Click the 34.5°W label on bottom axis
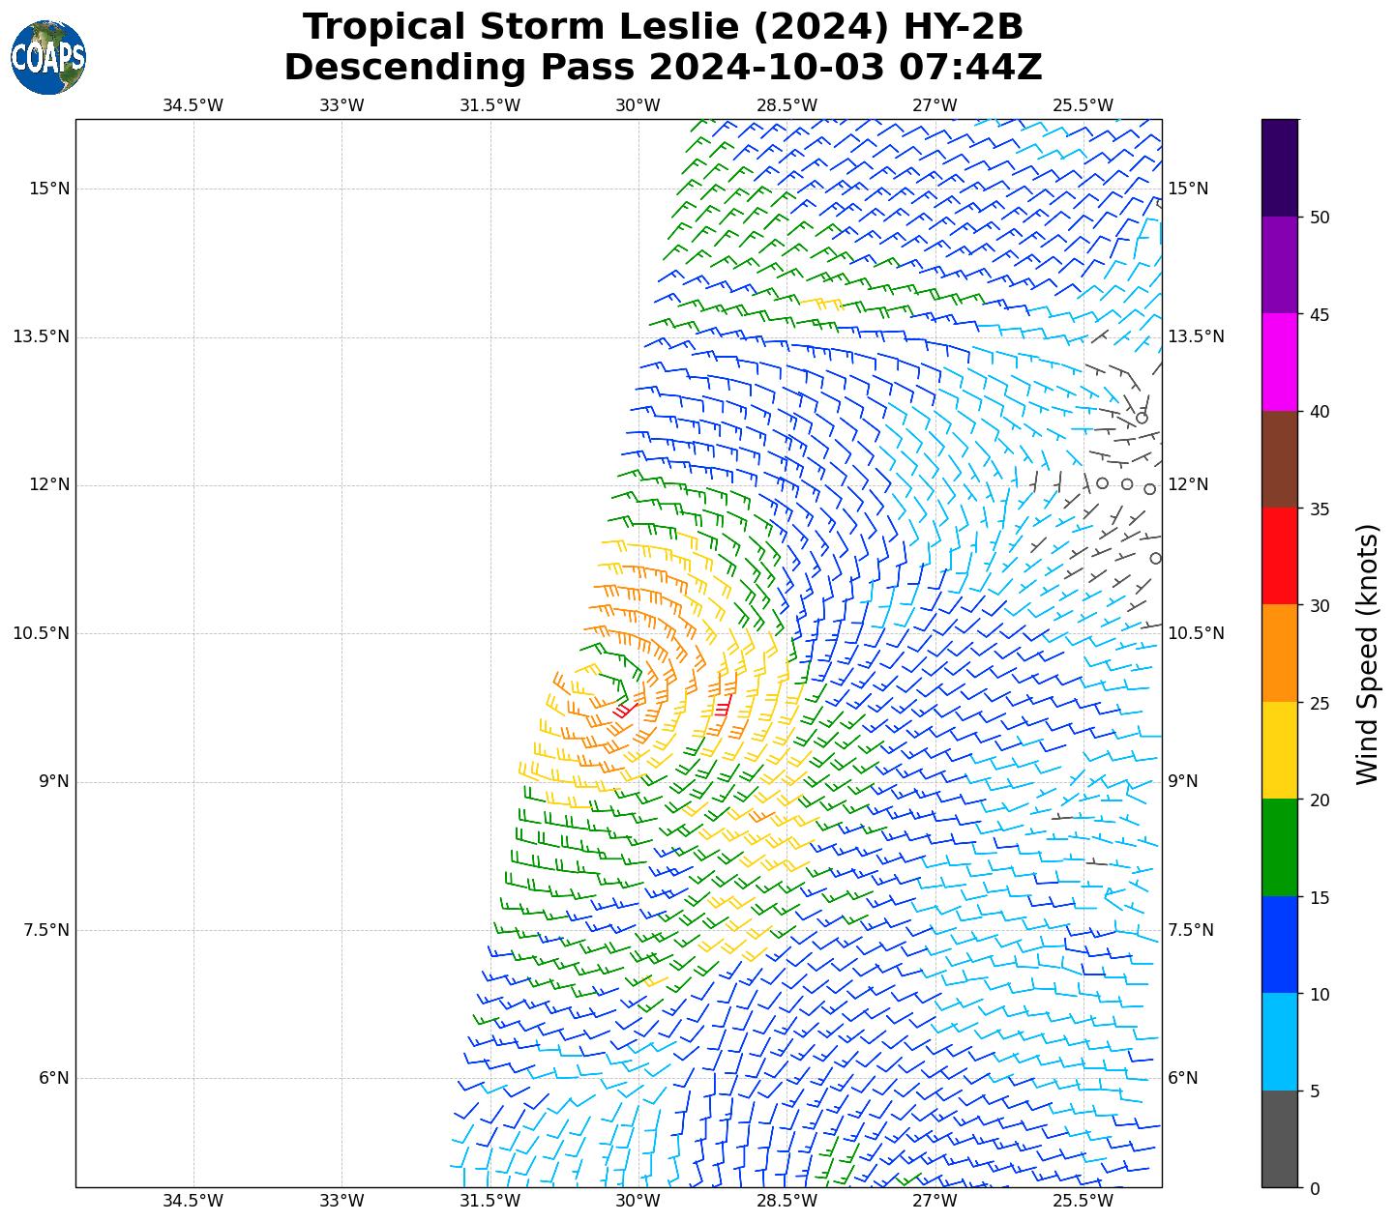This screenshot has height=1222, width=1395. pyautogui.click(x=193, y=1201)
